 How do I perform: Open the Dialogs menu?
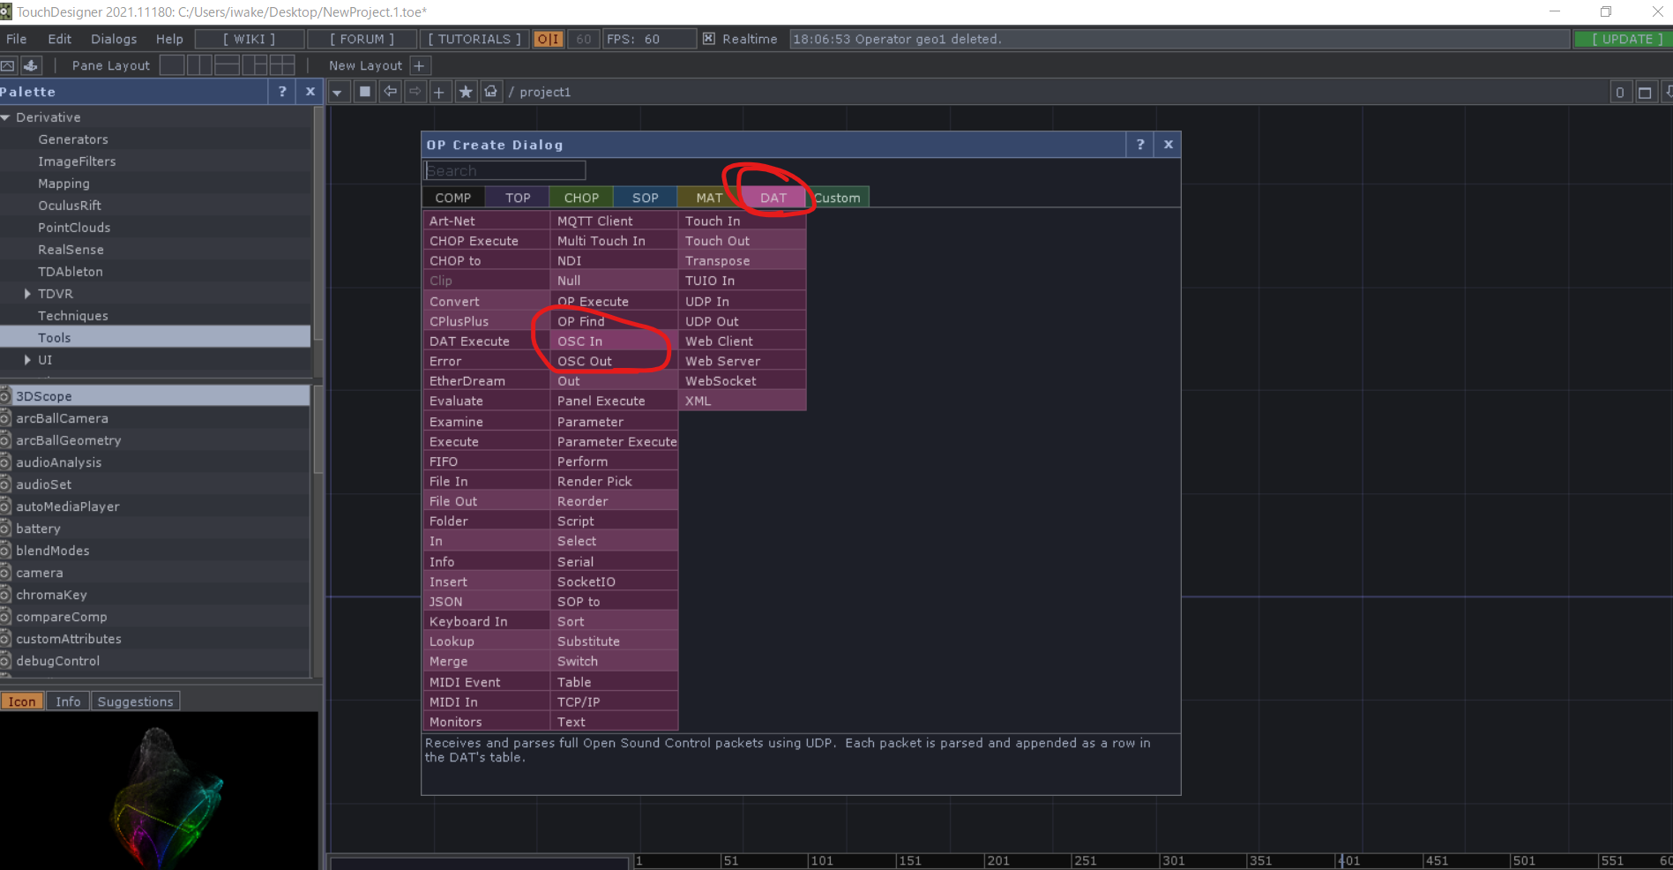click(113, 39)
